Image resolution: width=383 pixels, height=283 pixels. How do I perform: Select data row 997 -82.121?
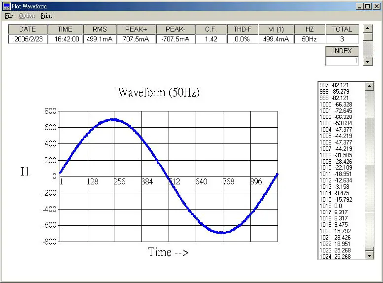(x=342, y=85)
